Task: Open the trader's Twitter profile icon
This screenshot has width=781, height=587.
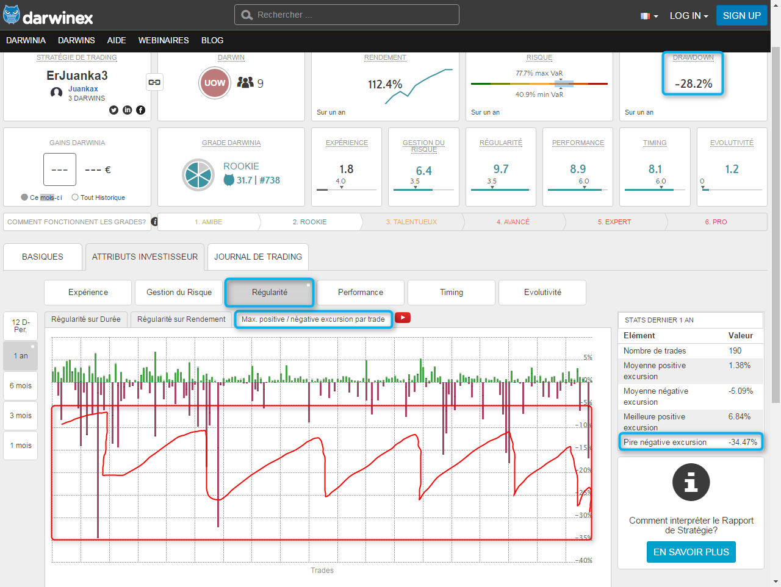Action: point(113,110)
